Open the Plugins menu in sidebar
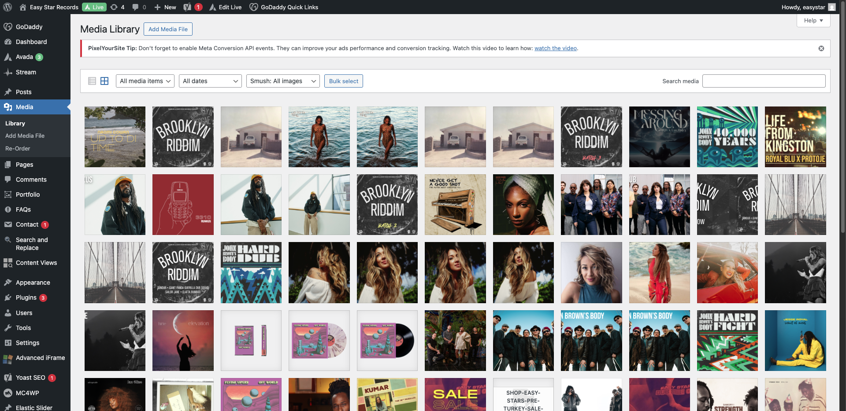The image size is (846, 411). (x=26, y=297)
